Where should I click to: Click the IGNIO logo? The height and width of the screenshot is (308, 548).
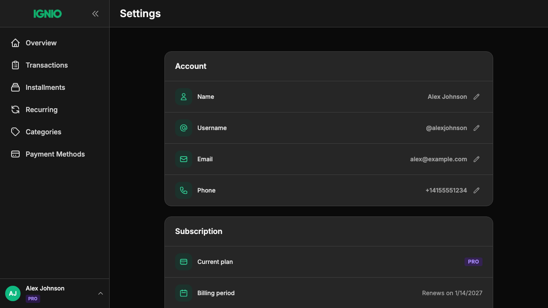pyautogui.click(x=48, y=14)
